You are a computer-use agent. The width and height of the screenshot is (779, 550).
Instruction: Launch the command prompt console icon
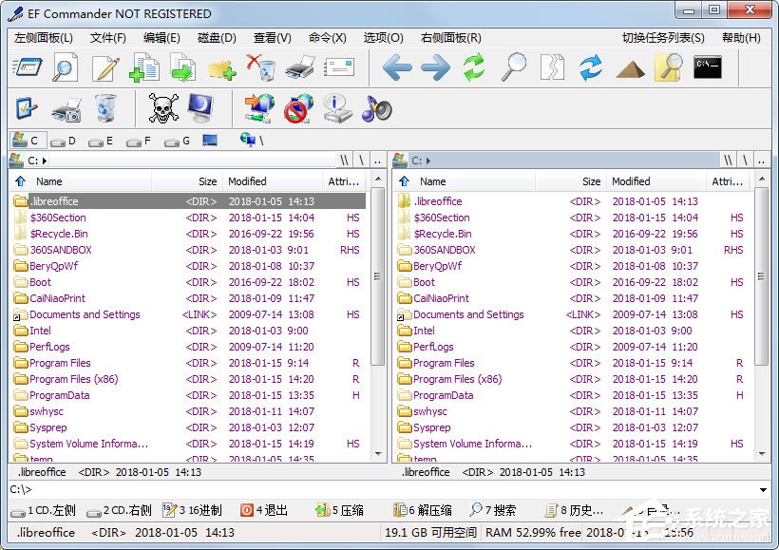[x=708, y=67]
